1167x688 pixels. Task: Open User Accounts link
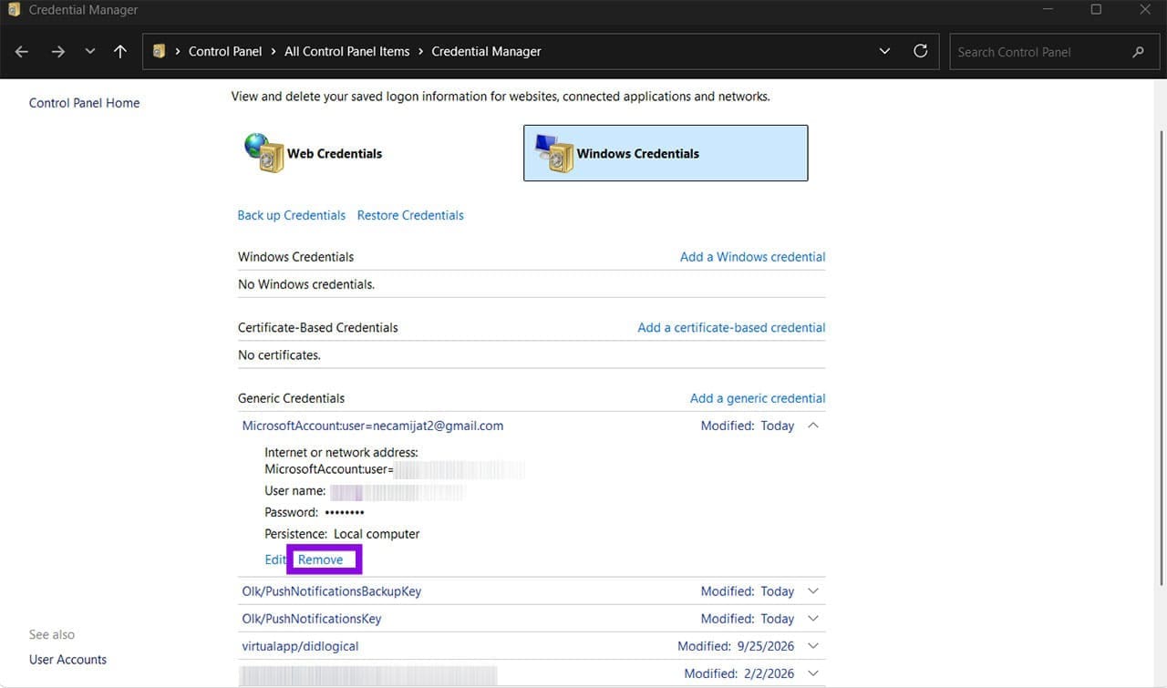[67, 660]
